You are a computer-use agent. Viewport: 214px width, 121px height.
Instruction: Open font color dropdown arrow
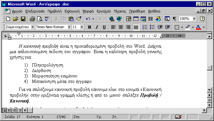point(204,27)
